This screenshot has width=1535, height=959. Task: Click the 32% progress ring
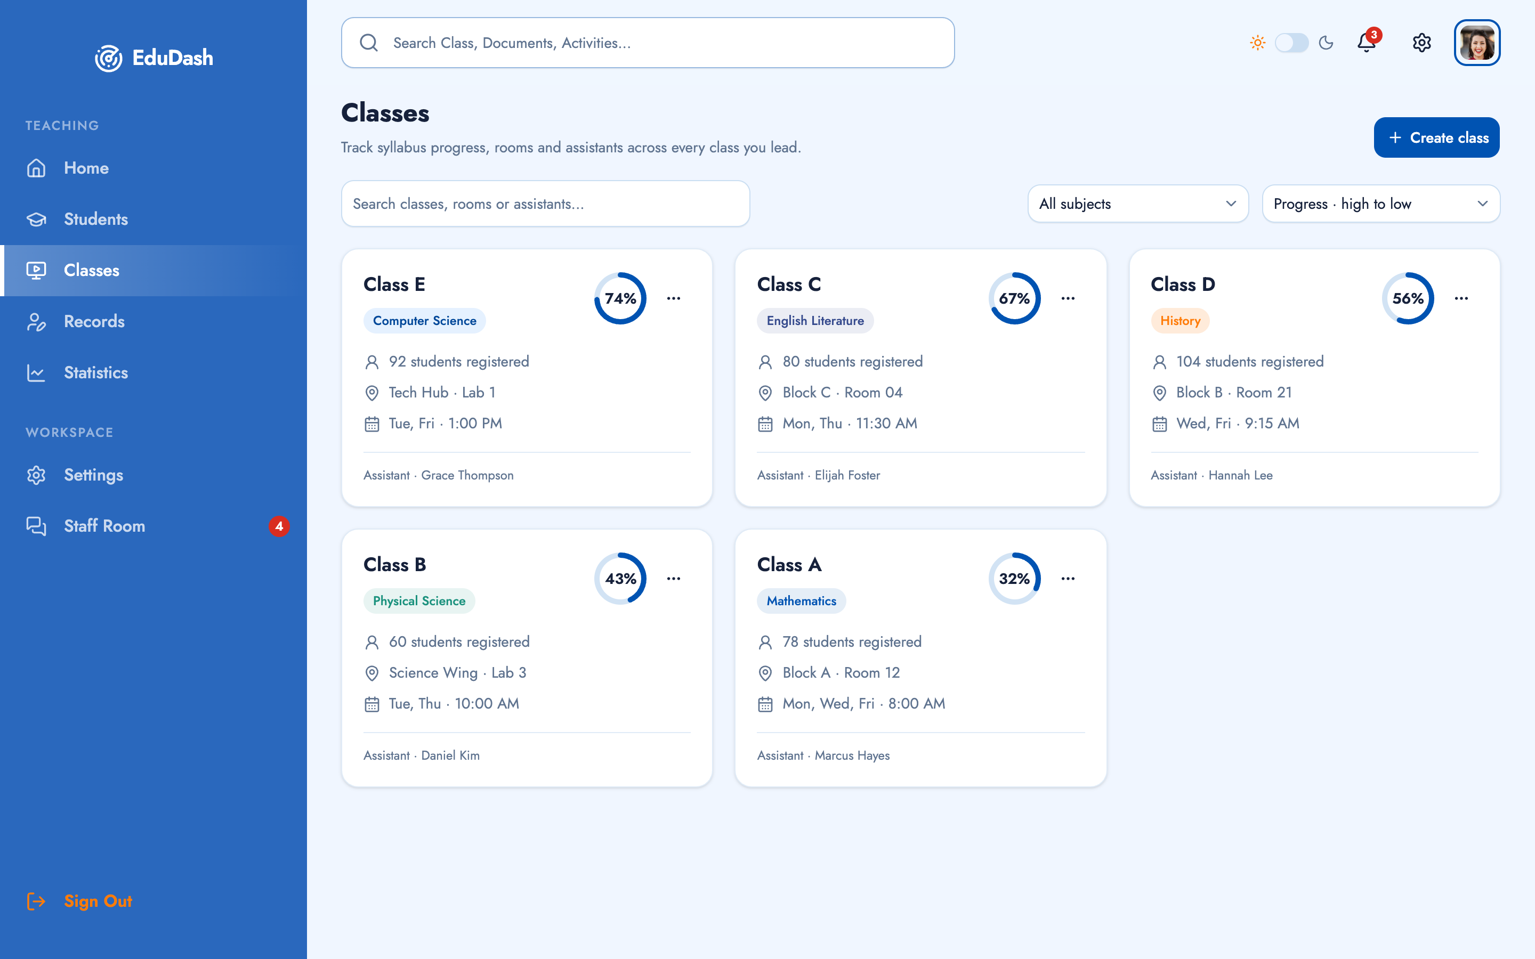click(1014, 579)
